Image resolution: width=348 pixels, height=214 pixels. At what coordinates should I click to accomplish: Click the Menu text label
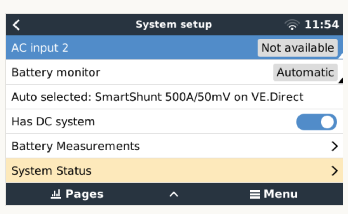point(281,194)
